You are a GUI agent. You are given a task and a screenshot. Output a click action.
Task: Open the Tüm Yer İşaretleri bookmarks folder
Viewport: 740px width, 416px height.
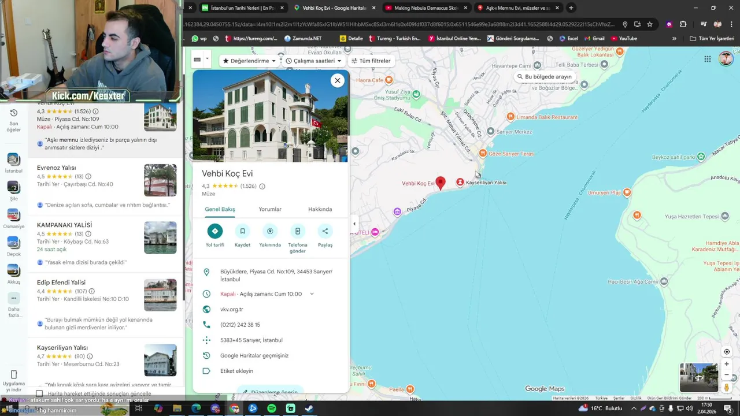coord(712,39)
